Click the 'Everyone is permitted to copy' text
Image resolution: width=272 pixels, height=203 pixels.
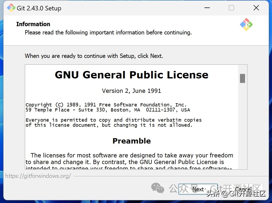tap(113, 120)
